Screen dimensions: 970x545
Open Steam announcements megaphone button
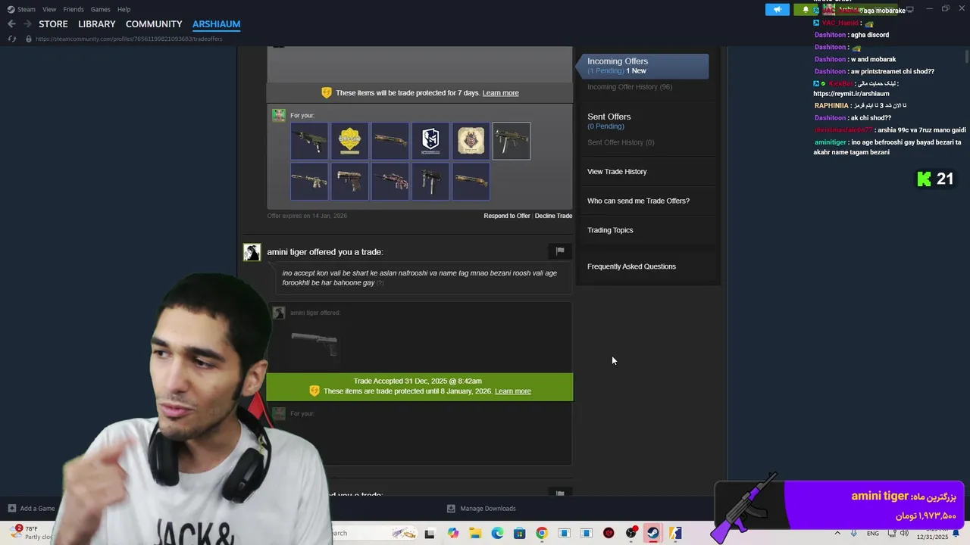(x=777, y=9)
